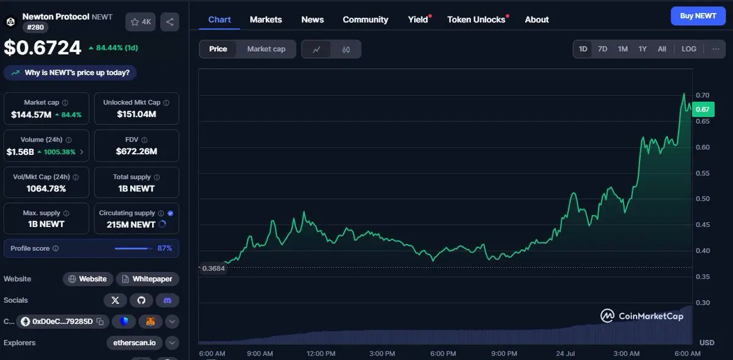Expand more explorers dropdown chevron
Image resolution: width=733 pixels, height=360 pixels.
tap(172, 343)
